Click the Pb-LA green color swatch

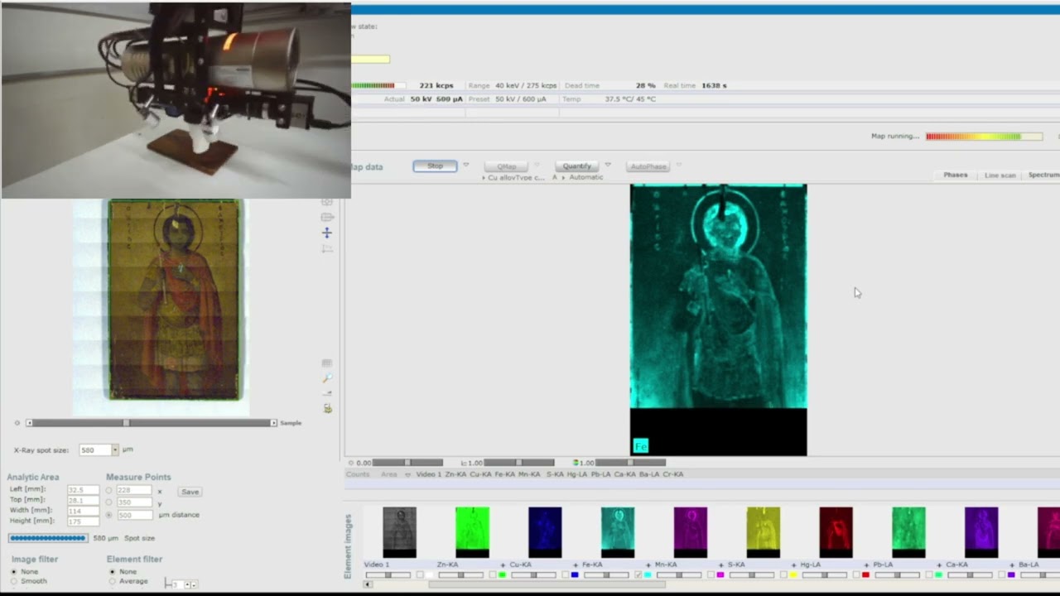click(x=938, y=574)
